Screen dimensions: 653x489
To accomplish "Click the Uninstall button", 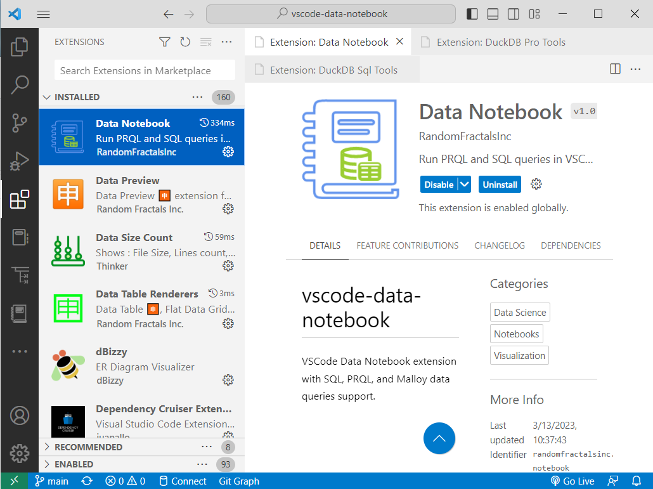I will [x=500, y=184].
